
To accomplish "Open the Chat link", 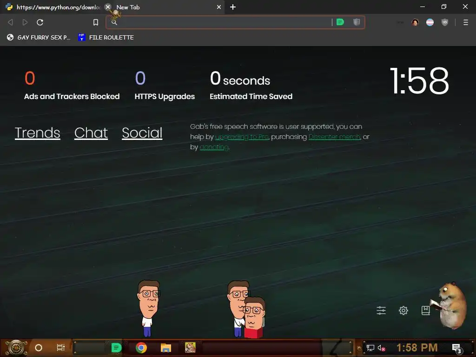I will [x=91, y=133].
